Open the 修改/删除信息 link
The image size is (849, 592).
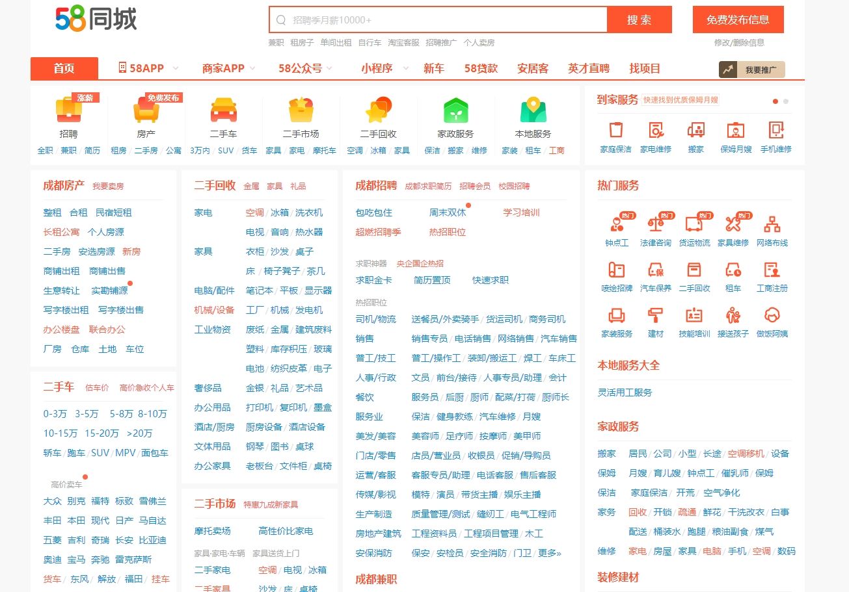click(x=739, y=42)
